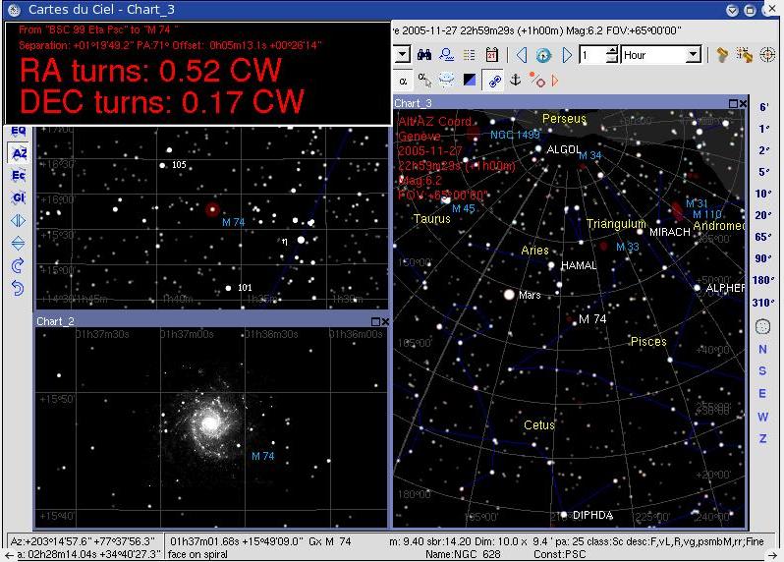Viewport: 784px width, 562px height.
Task: Toggle the nebula display icon
Action: tap(446, 80)
